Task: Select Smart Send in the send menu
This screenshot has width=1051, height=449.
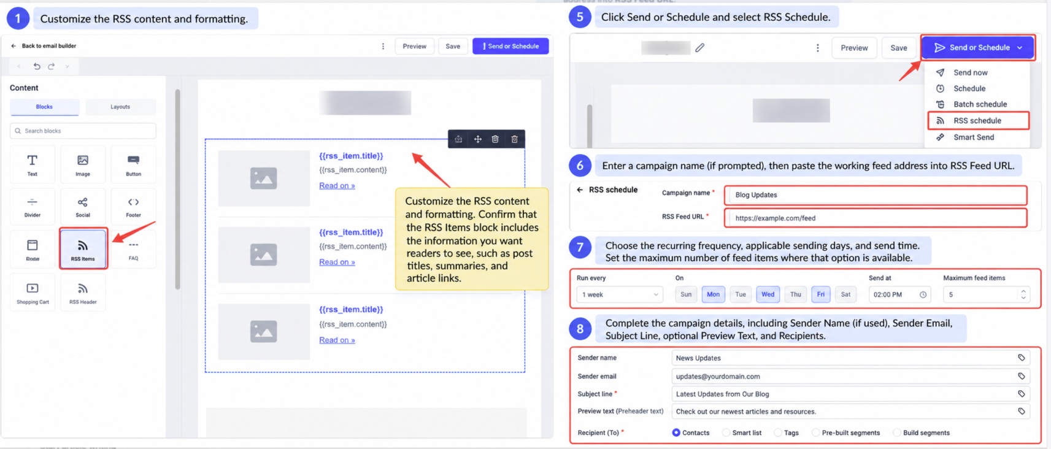Action: (x=974, y=137)
